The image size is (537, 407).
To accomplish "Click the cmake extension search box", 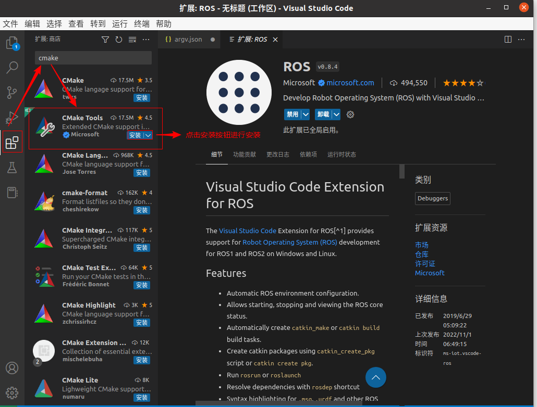I will point(93,58).
